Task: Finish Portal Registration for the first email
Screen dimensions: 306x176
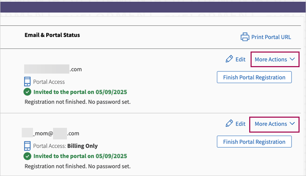Action: click(x=254, y=78)
